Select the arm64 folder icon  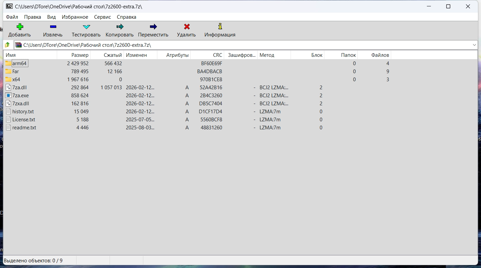(8, 63)
